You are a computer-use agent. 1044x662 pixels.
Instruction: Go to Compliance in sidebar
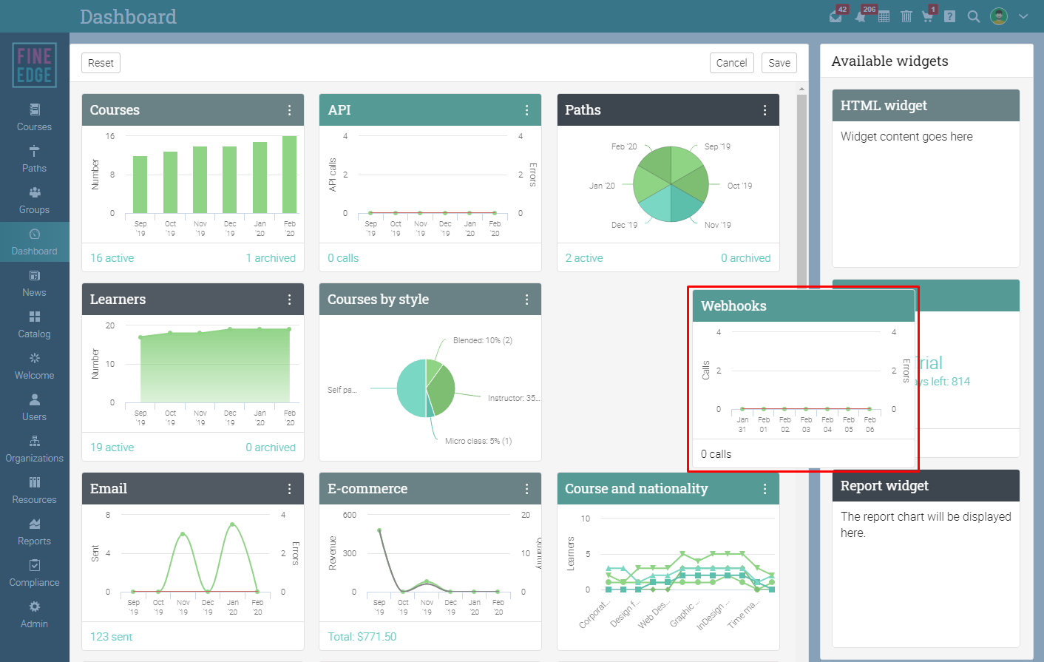(x=35, y=573)
